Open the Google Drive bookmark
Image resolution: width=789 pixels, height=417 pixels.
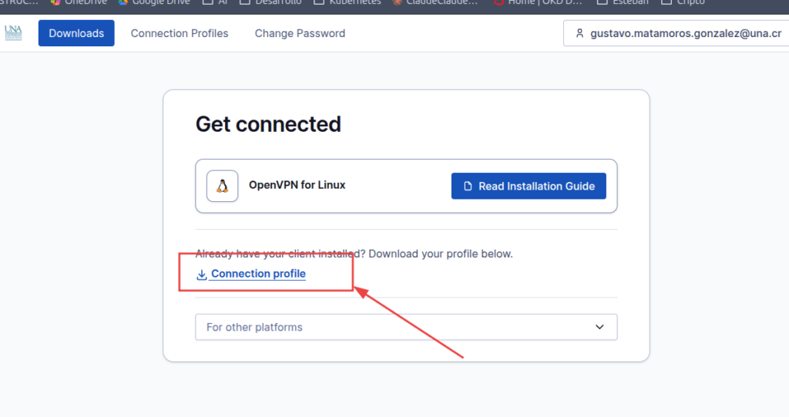coord(154,2)
